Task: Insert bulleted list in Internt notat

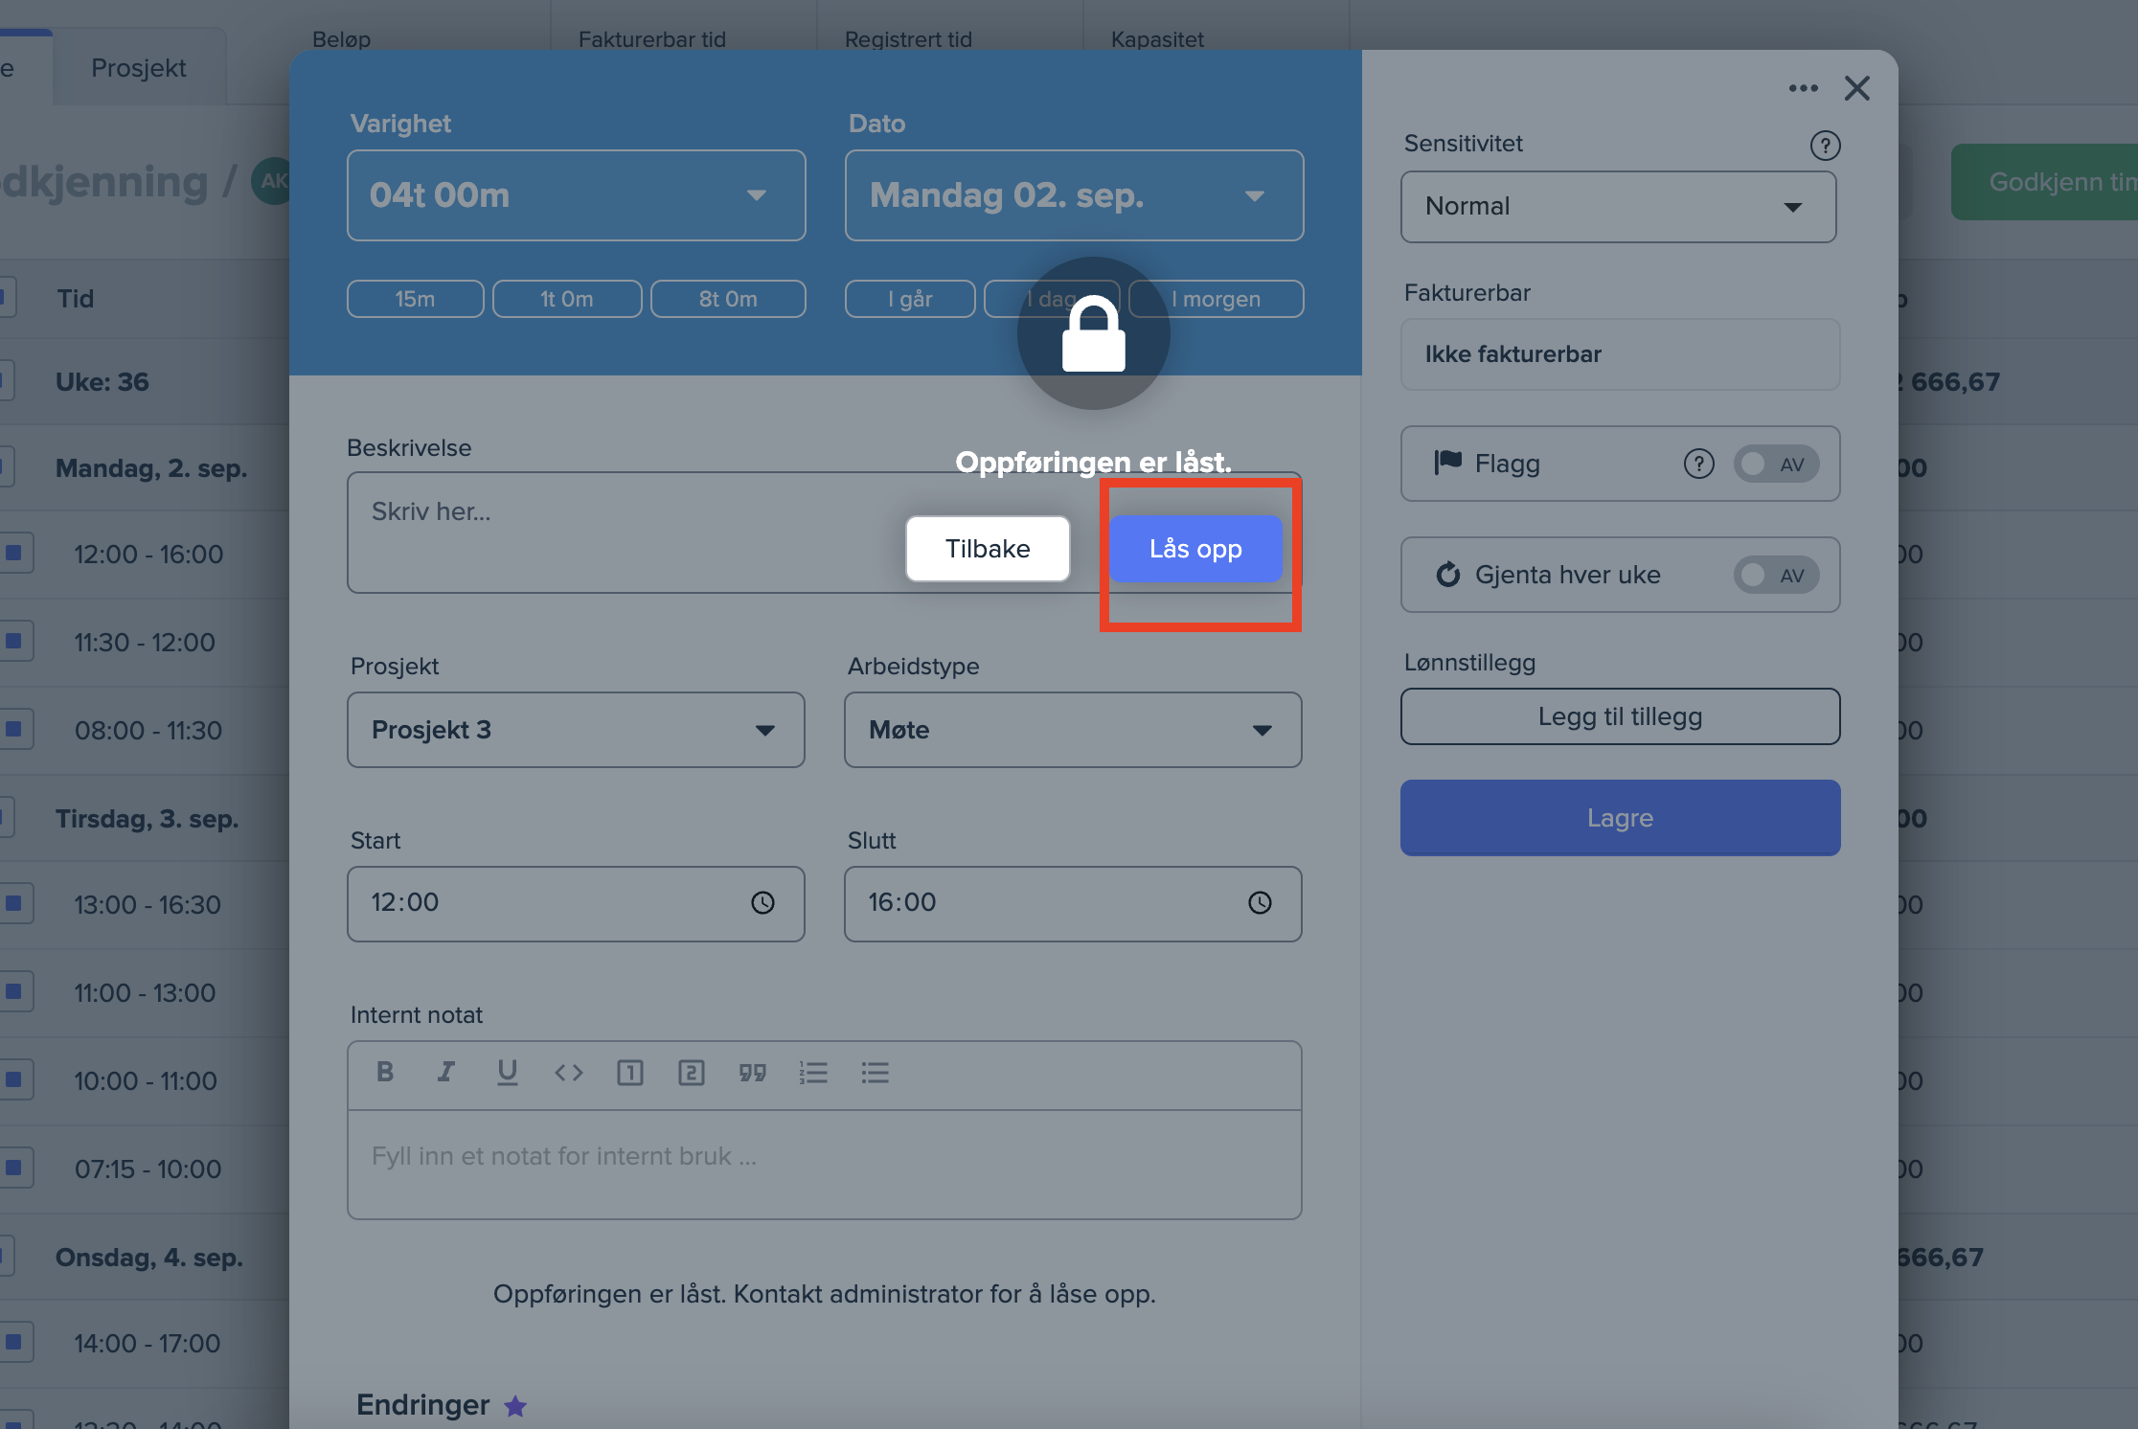Action: (x=875, y=1072)
